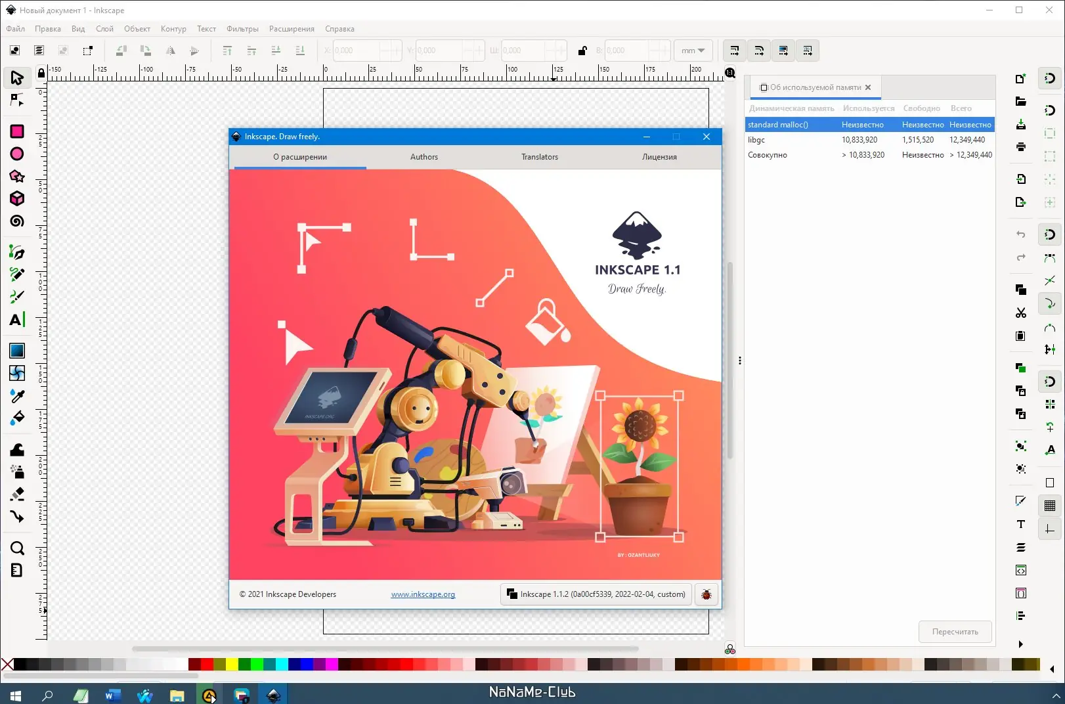
Task: Open the Расширения menu
Action: click(292, 29)
